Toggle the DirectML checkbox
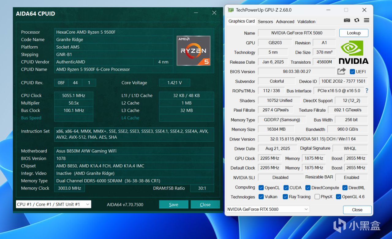Viewport: 392px width, 239px height. coord(345,188)
